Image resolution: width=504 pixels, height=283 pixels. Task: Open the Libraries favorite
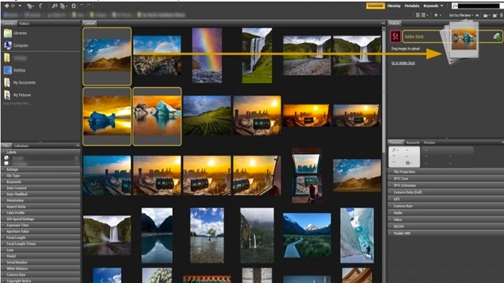[8, 33]
